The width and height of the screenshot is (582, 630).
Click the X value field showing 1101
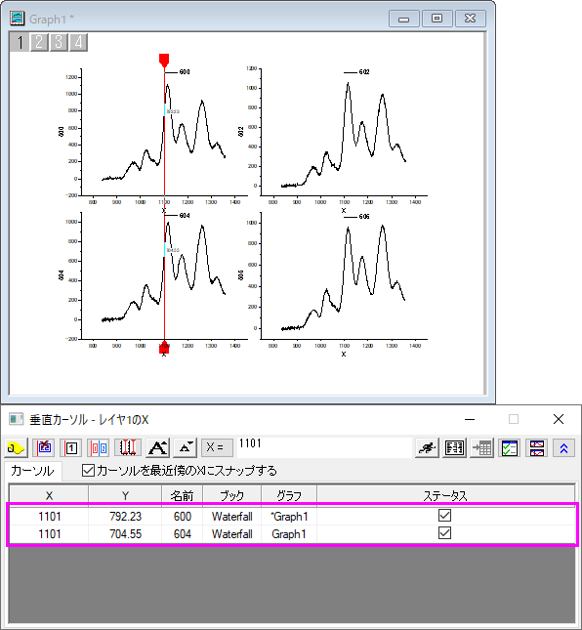coord(324,446)
